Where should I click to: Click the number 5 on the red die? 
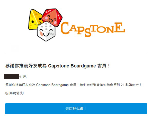click(48, 12)
